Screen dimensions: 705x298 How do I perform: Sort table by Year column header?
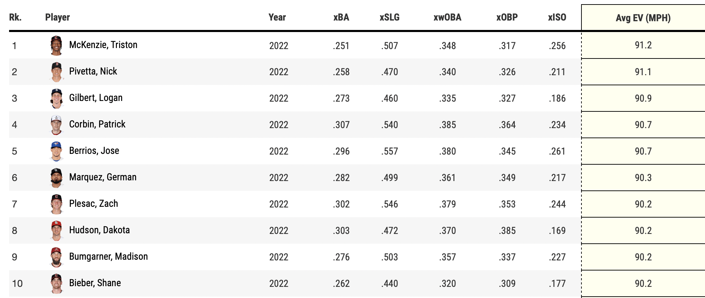[x=277, y=17]
